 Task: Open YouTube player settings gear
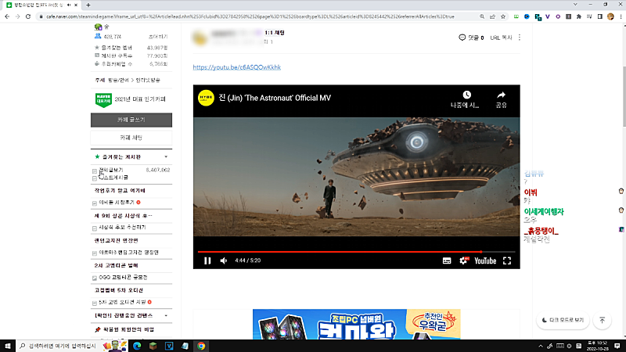[x=463, y=260]
